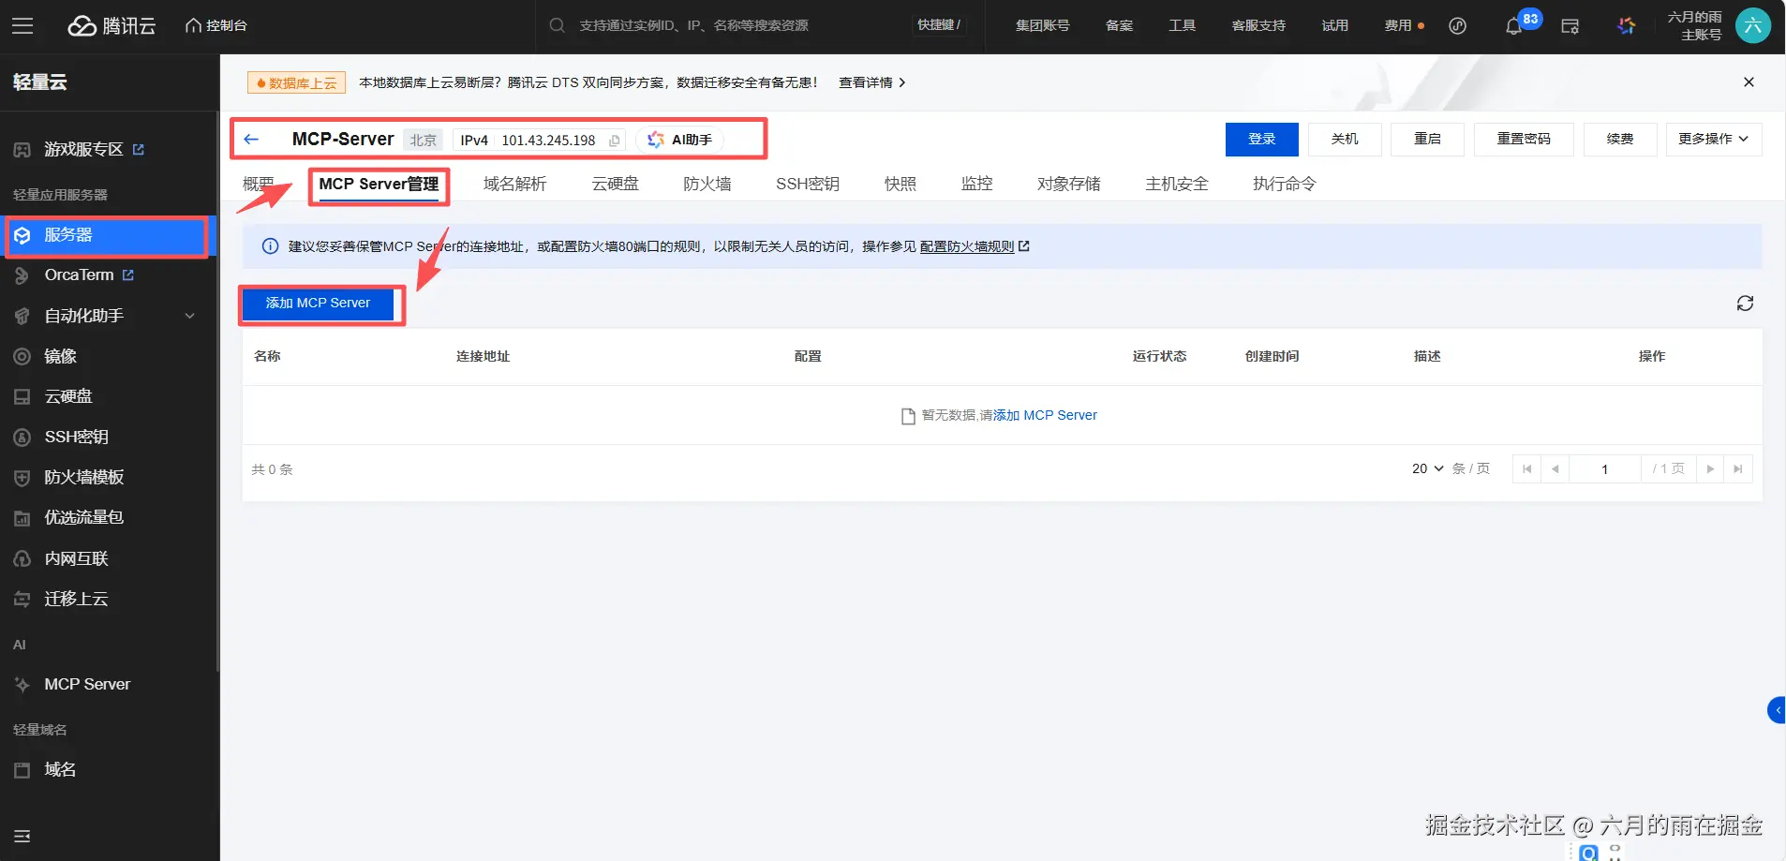This screenshot has width=1786, height=861.
Task: Click 添加 MCP Server link in empty table
Action: point(1045,415)
